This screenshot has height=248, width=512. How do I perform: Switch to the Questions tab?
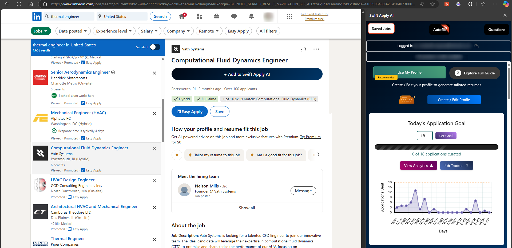pyautogui.click(x=497, y=30)
